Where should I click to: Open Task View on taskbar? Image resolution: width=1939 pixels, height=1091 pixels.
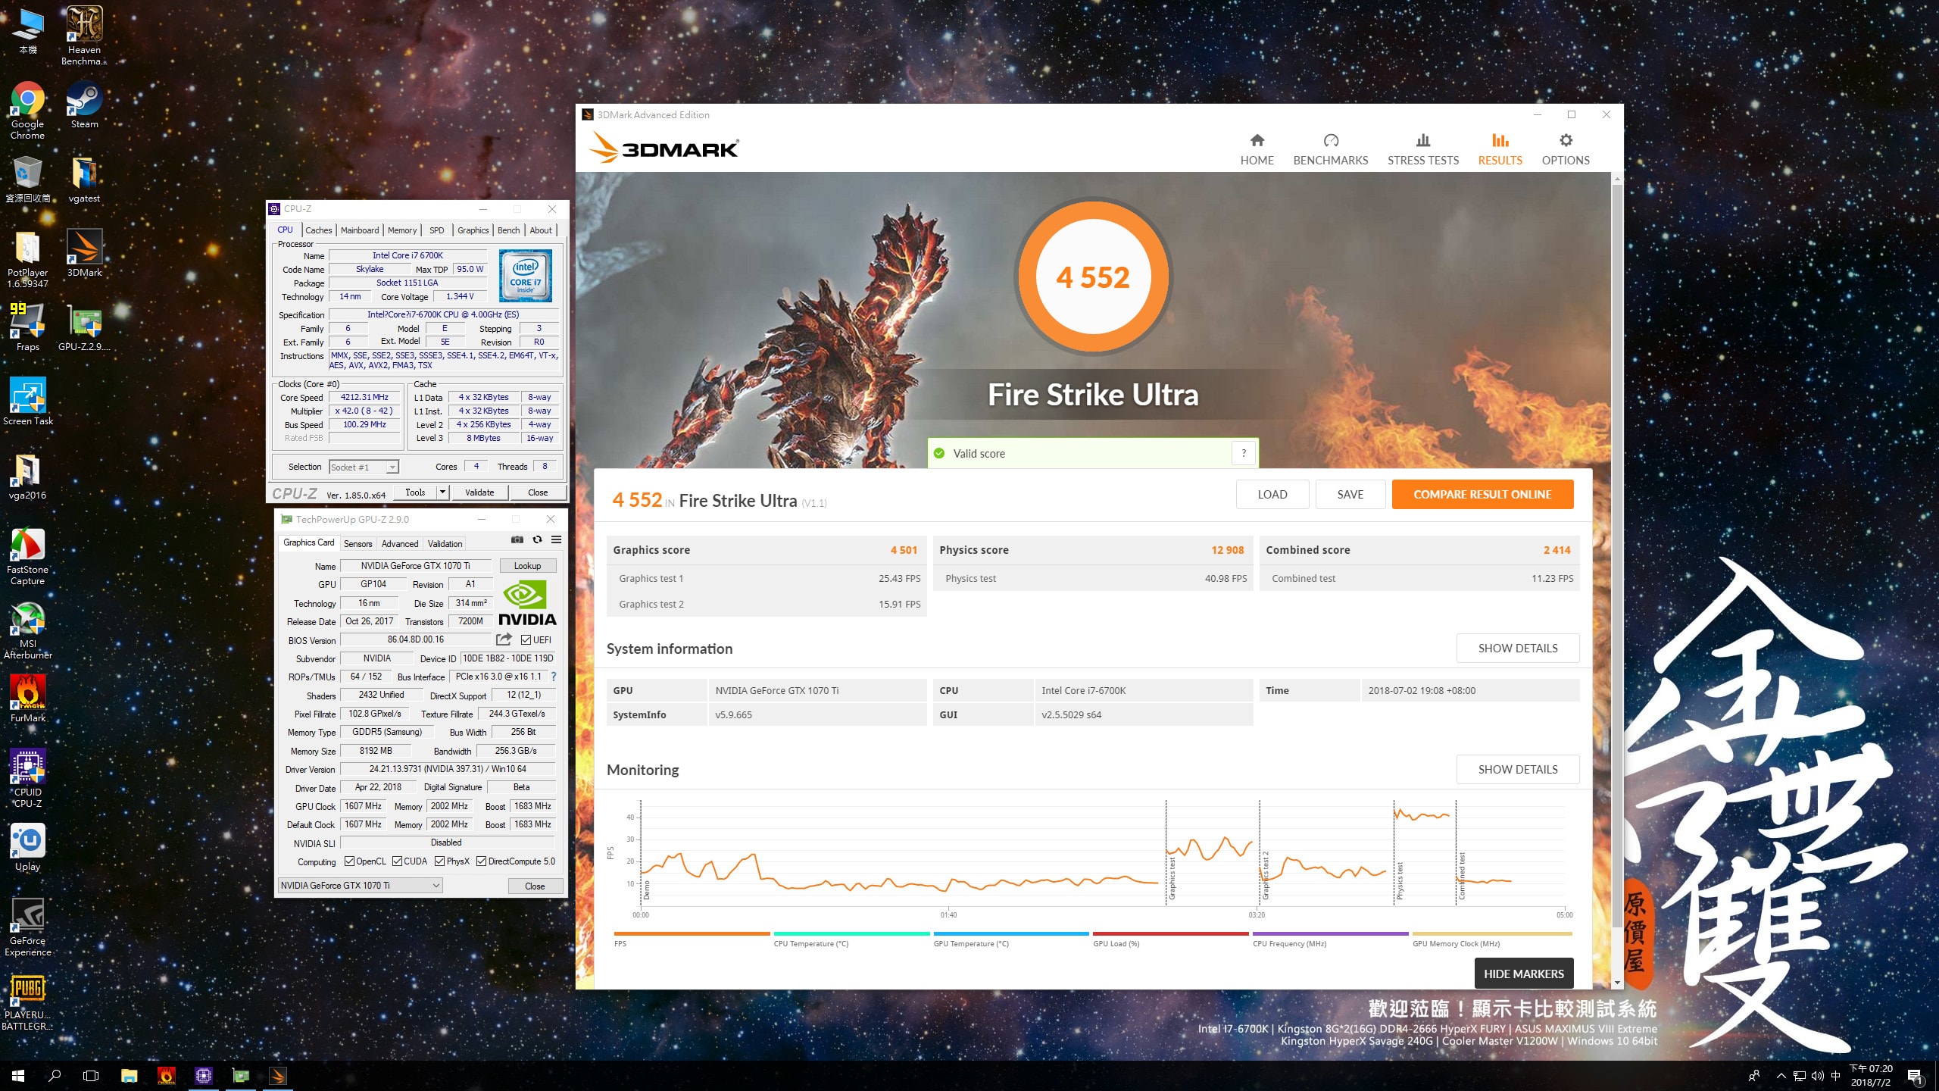[91, 1076]
